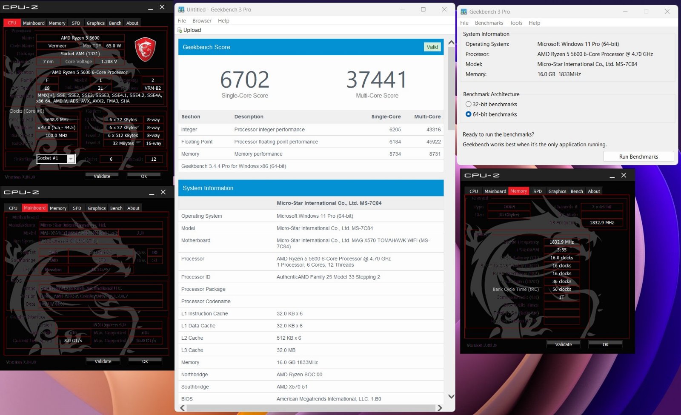Screen dimensions: 681x415
Task: Click the multi-core score 37441
Action: pos(377,80)
